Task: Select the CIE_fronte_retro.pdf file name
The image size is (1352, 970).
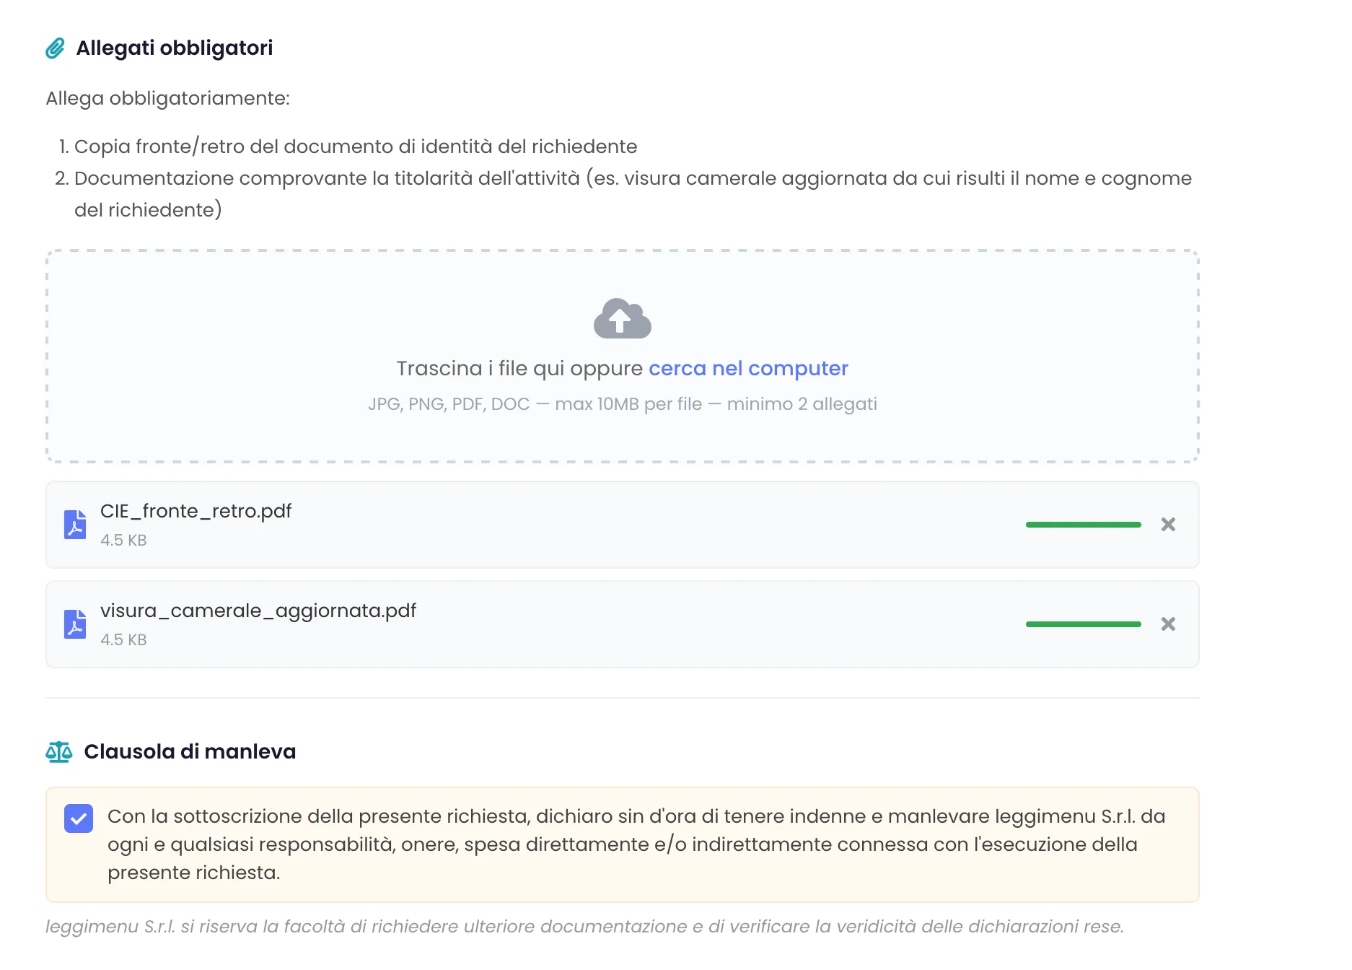Action: tap(196, 511)
